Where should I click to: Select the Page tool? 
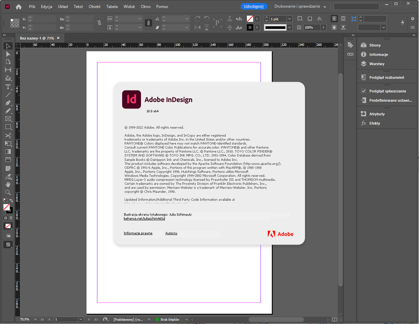pos(8,62)
